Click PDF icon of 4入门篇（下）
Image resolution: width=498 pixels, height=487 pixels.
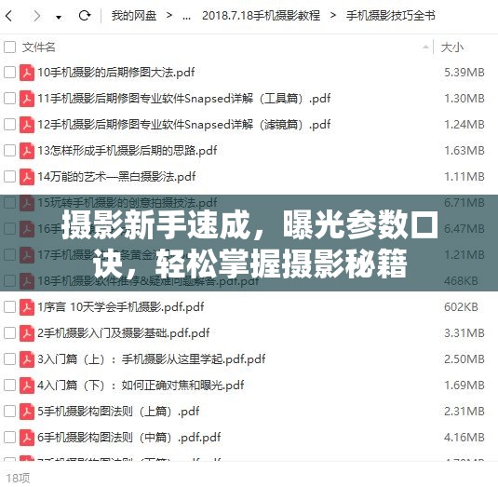point(27,386)
